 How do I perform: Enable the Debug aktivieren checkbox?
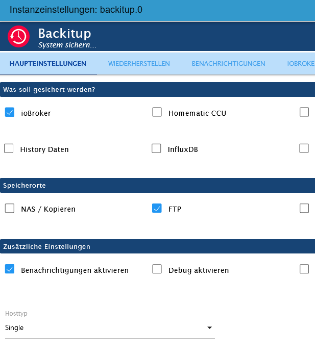(x=157, y=269)
